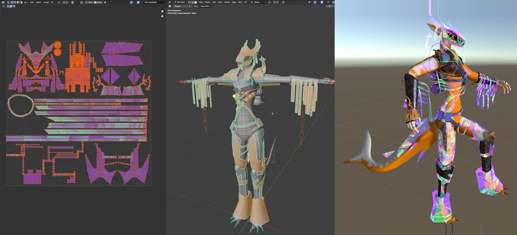
Task: Open the UV menu in 3D viewport header
Action: click(246, 2)
